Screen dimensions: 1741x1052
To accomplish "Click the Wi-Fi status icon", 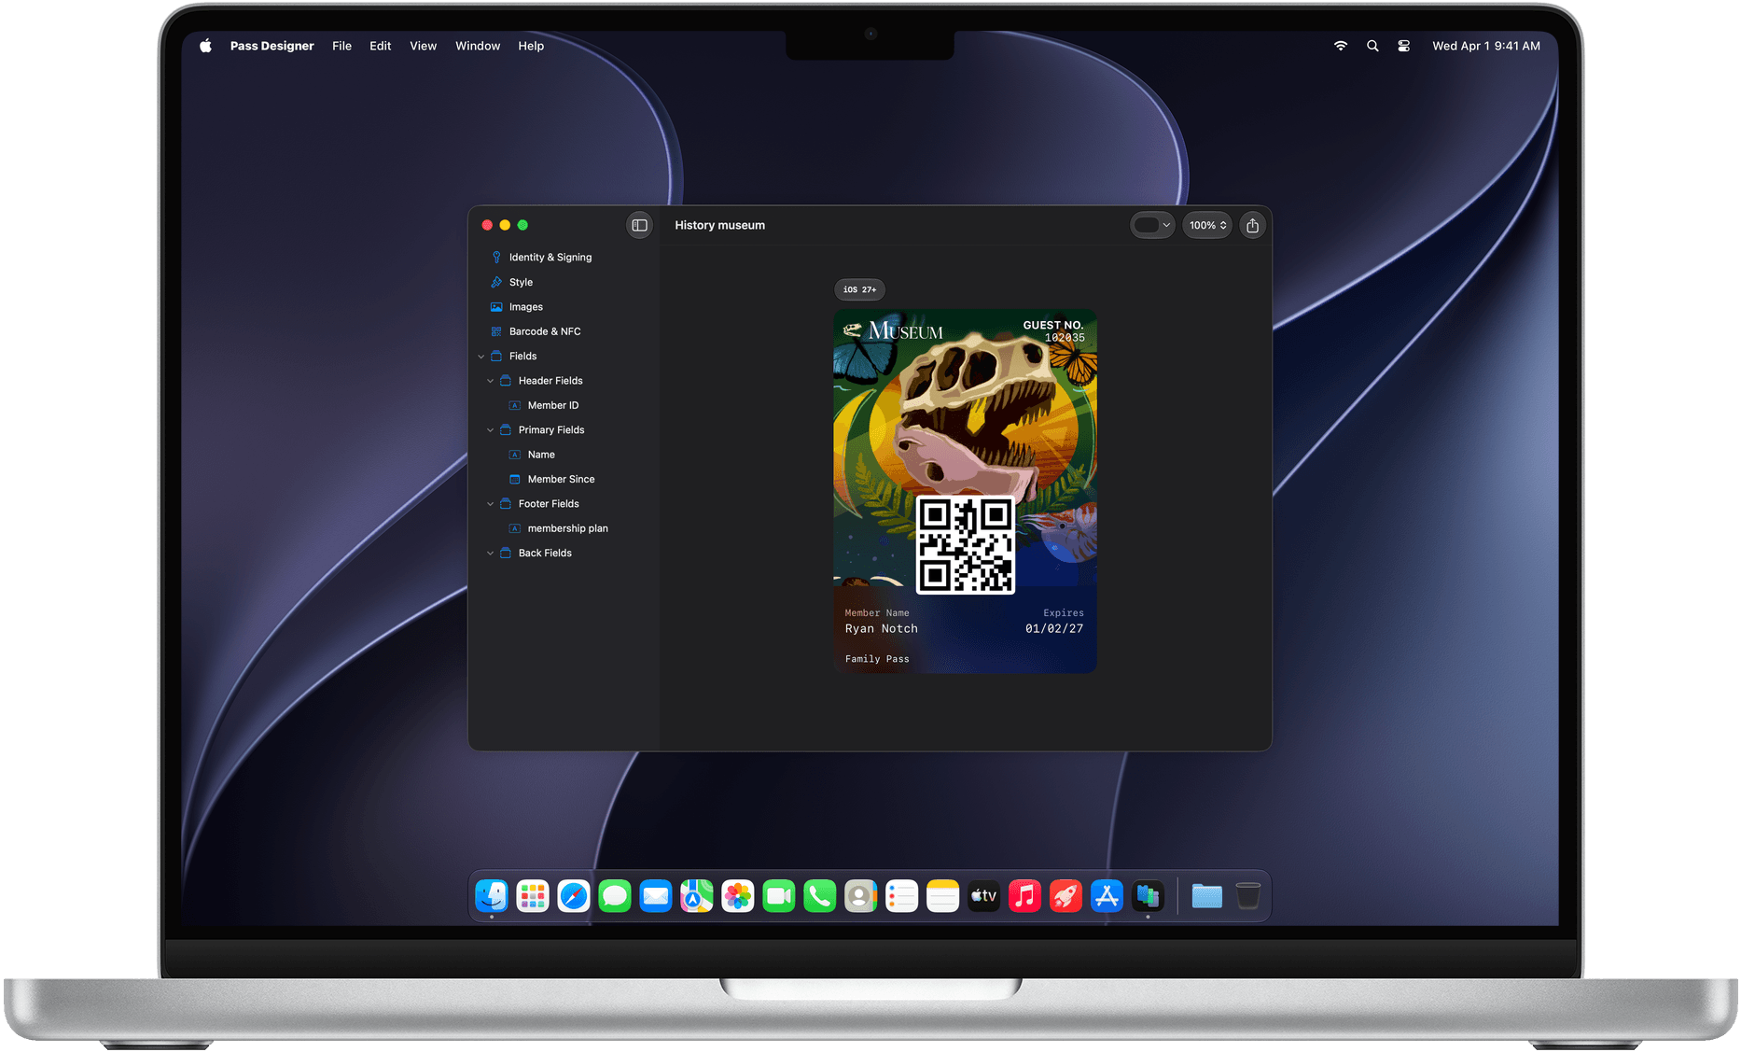I will tap(1341, 46).
